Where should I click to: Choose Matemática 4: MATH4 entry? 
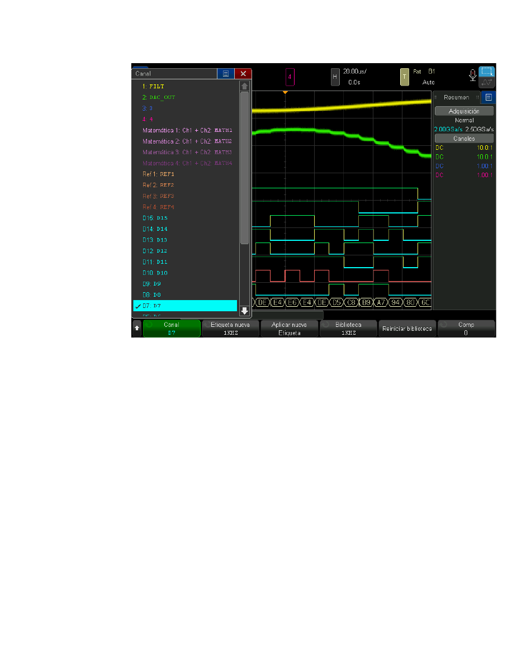(185, 163)
